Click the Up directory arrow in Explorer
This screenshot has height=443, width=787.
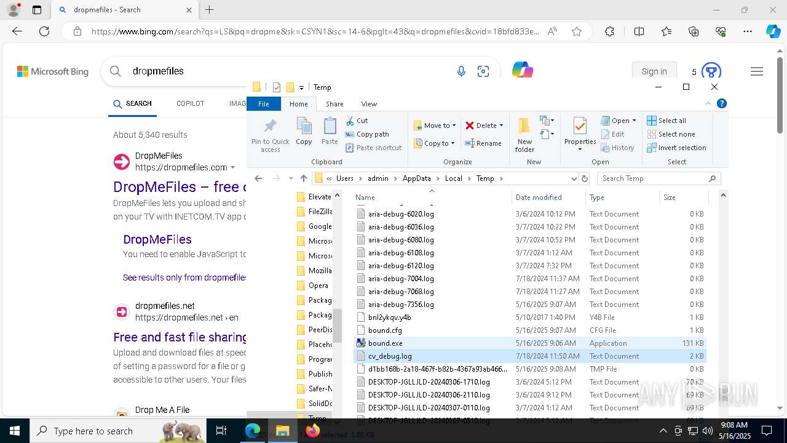[303, 178]
